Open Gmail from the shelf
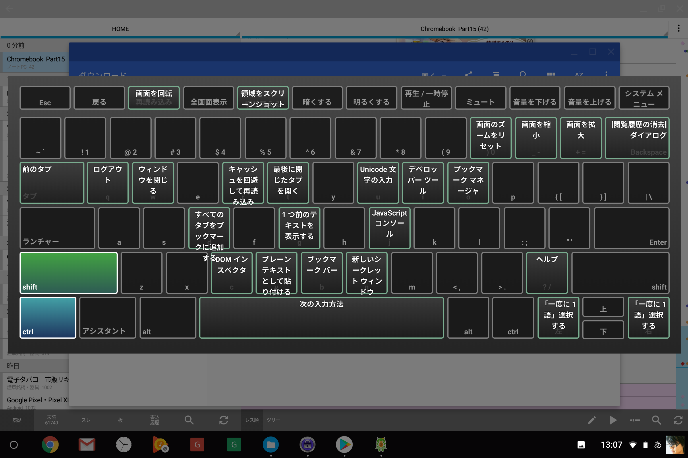688x458 pixels. point(87,445)
